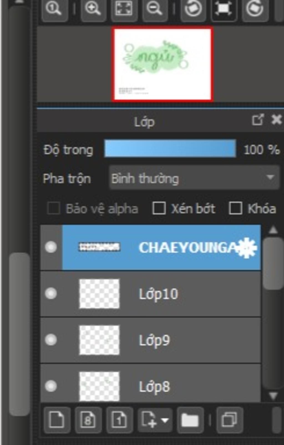Screen dimensions: 284x445
Task: Add a new color layer
Action: (57, 420)
